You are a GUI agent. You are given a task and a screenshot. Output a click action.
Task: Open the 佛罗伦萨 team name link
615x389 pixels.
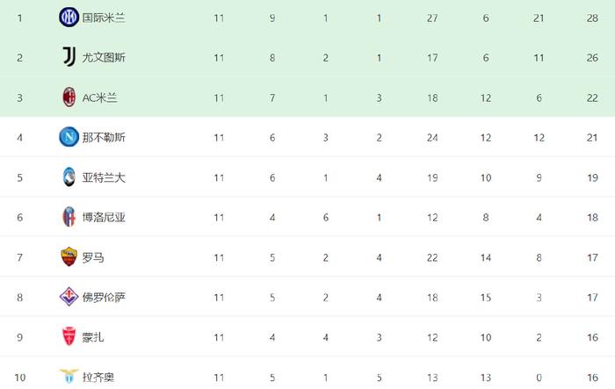tap(104, 298)
